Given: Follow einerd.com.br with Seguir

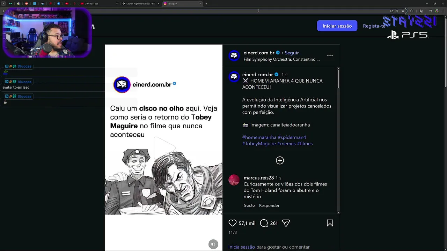Looking at the screenshot, I should tap(292, 53).
